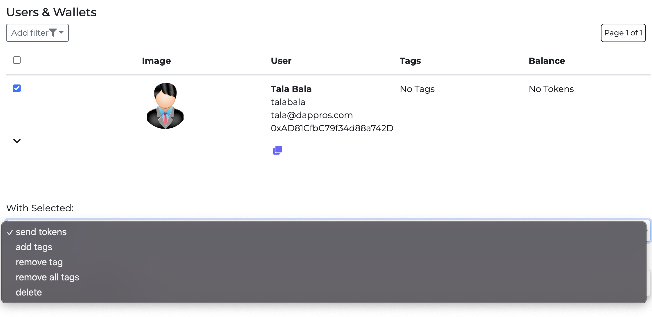Choose remove all tags action

click(x=47, y=277)
